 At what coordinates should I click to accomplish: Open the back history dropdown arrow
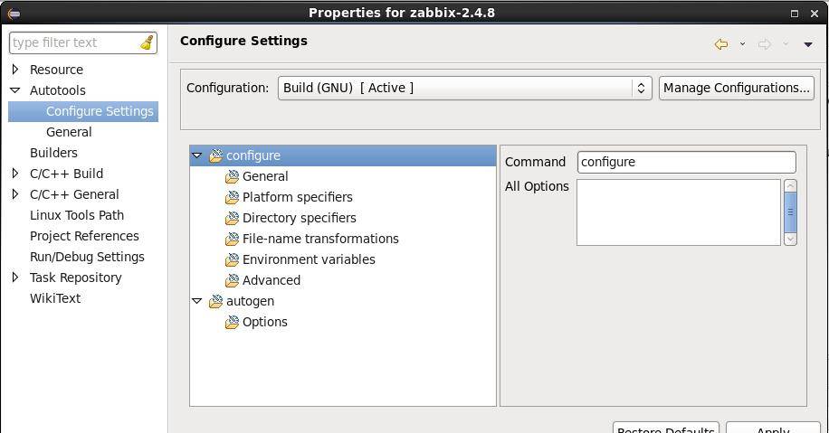coord(742,44)
